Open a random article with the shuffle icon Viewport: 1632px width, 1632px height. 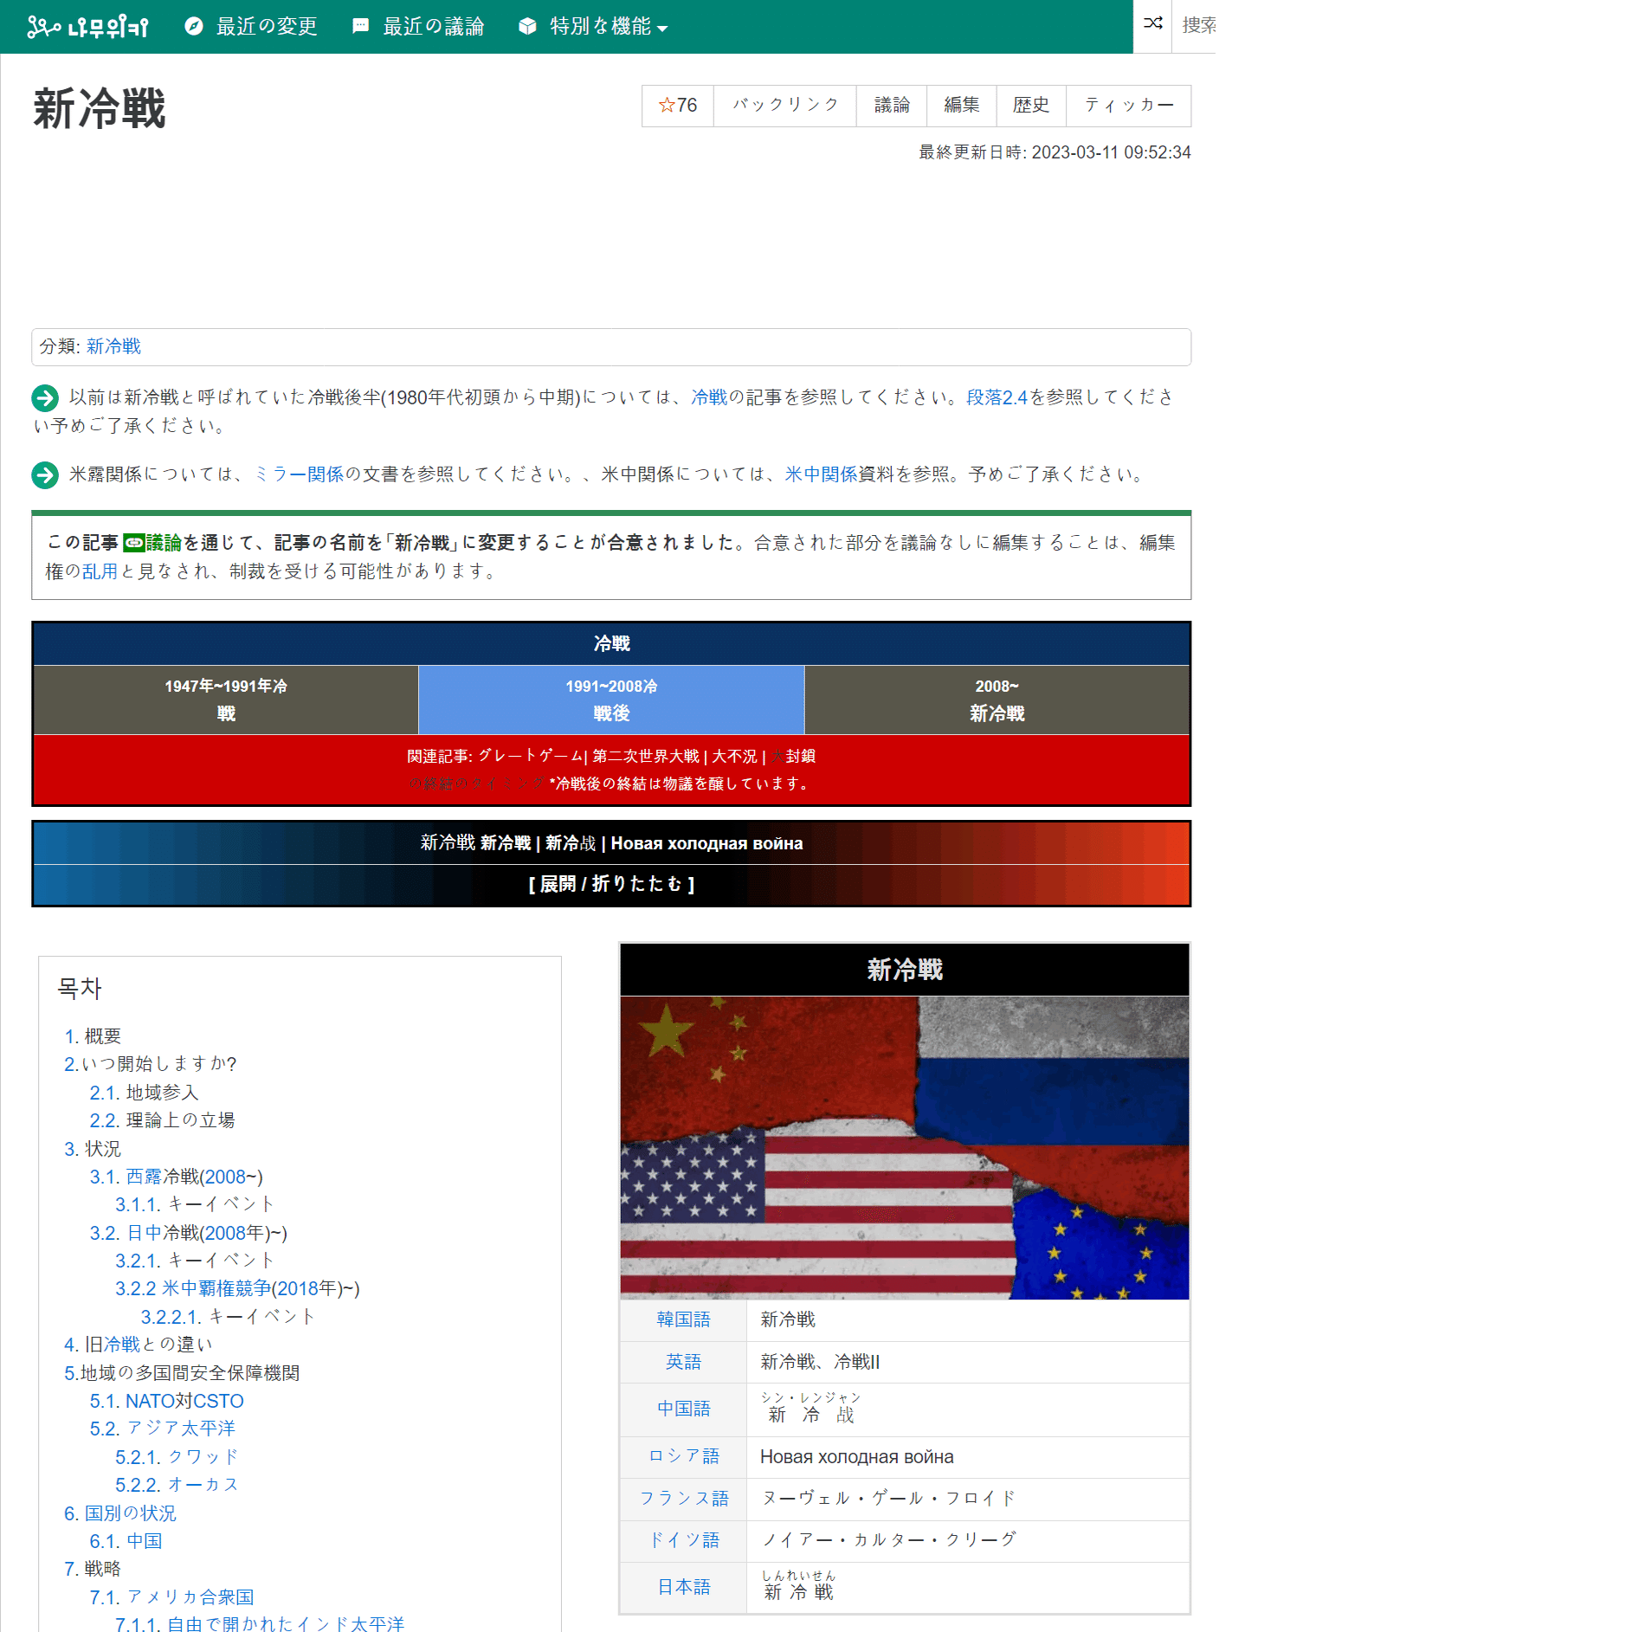click(1153, 25)
